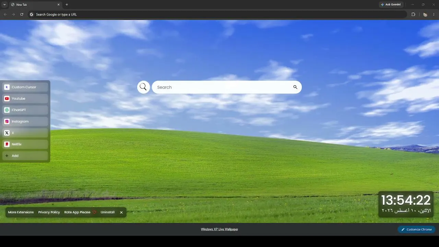Viewport: 439px width, 247px height.
Task: Click the Google icon in the address bar
Action: [x=32, y=14]
